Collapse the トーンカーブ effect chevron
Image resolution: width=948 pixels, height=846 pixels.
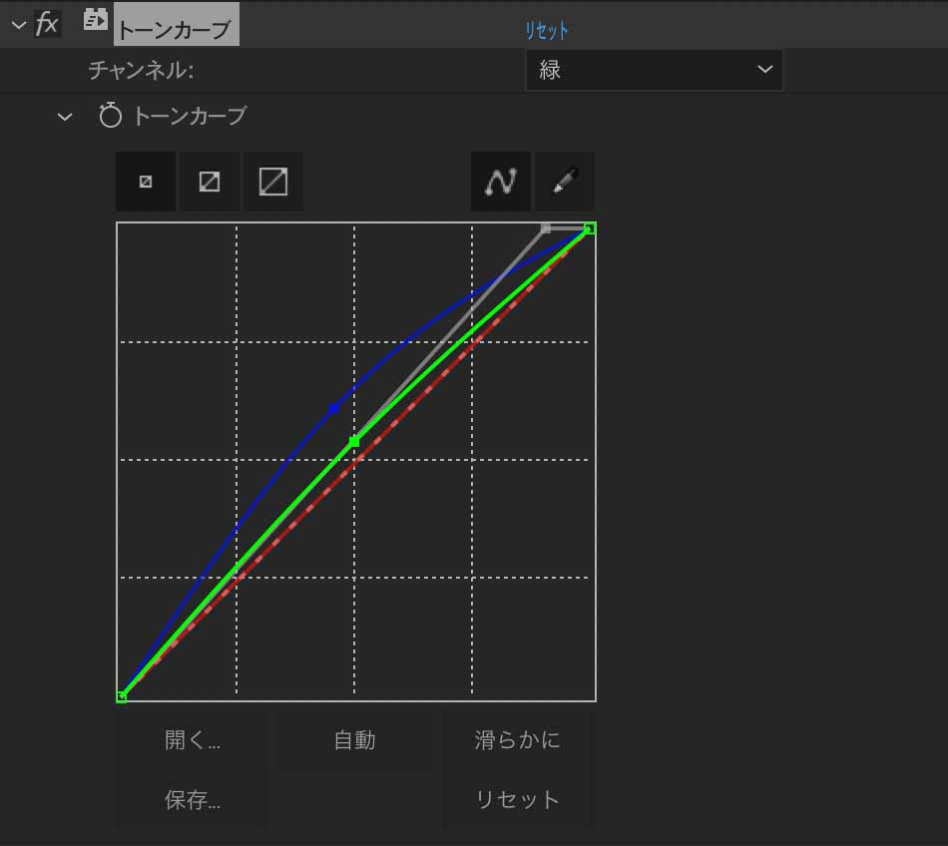pos(19,25)
